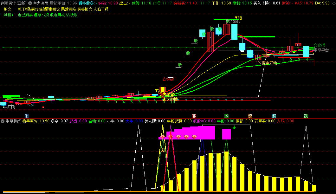Open dropdown next to 创新医疗(日线) title
The image size is (336, 194).
pyautogui.click(x=30, y=3)
